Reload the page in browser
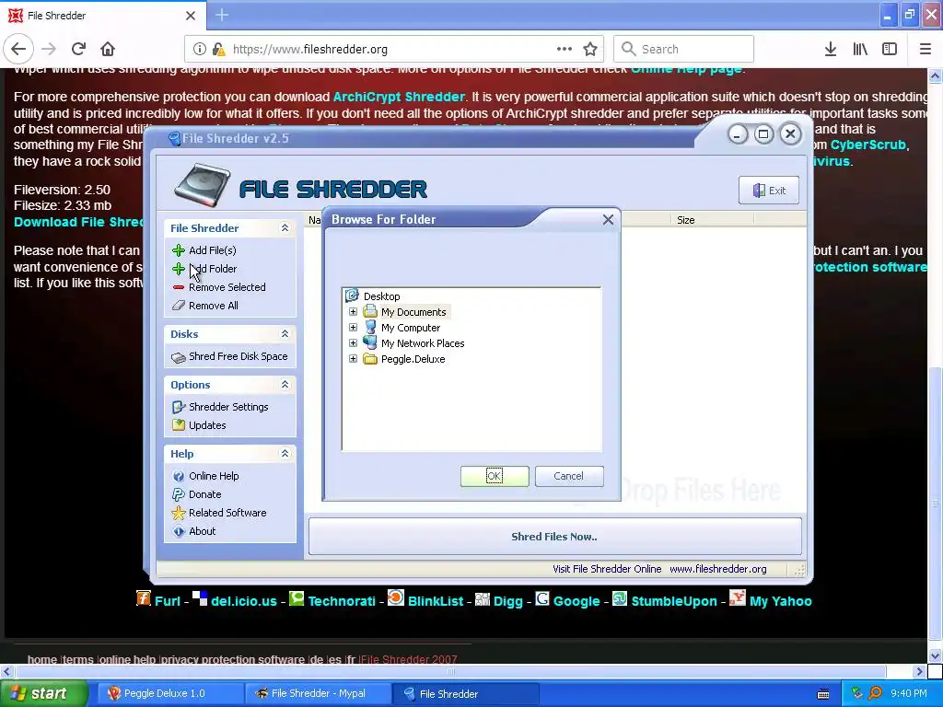943x707 pixels. click(78, 49)
